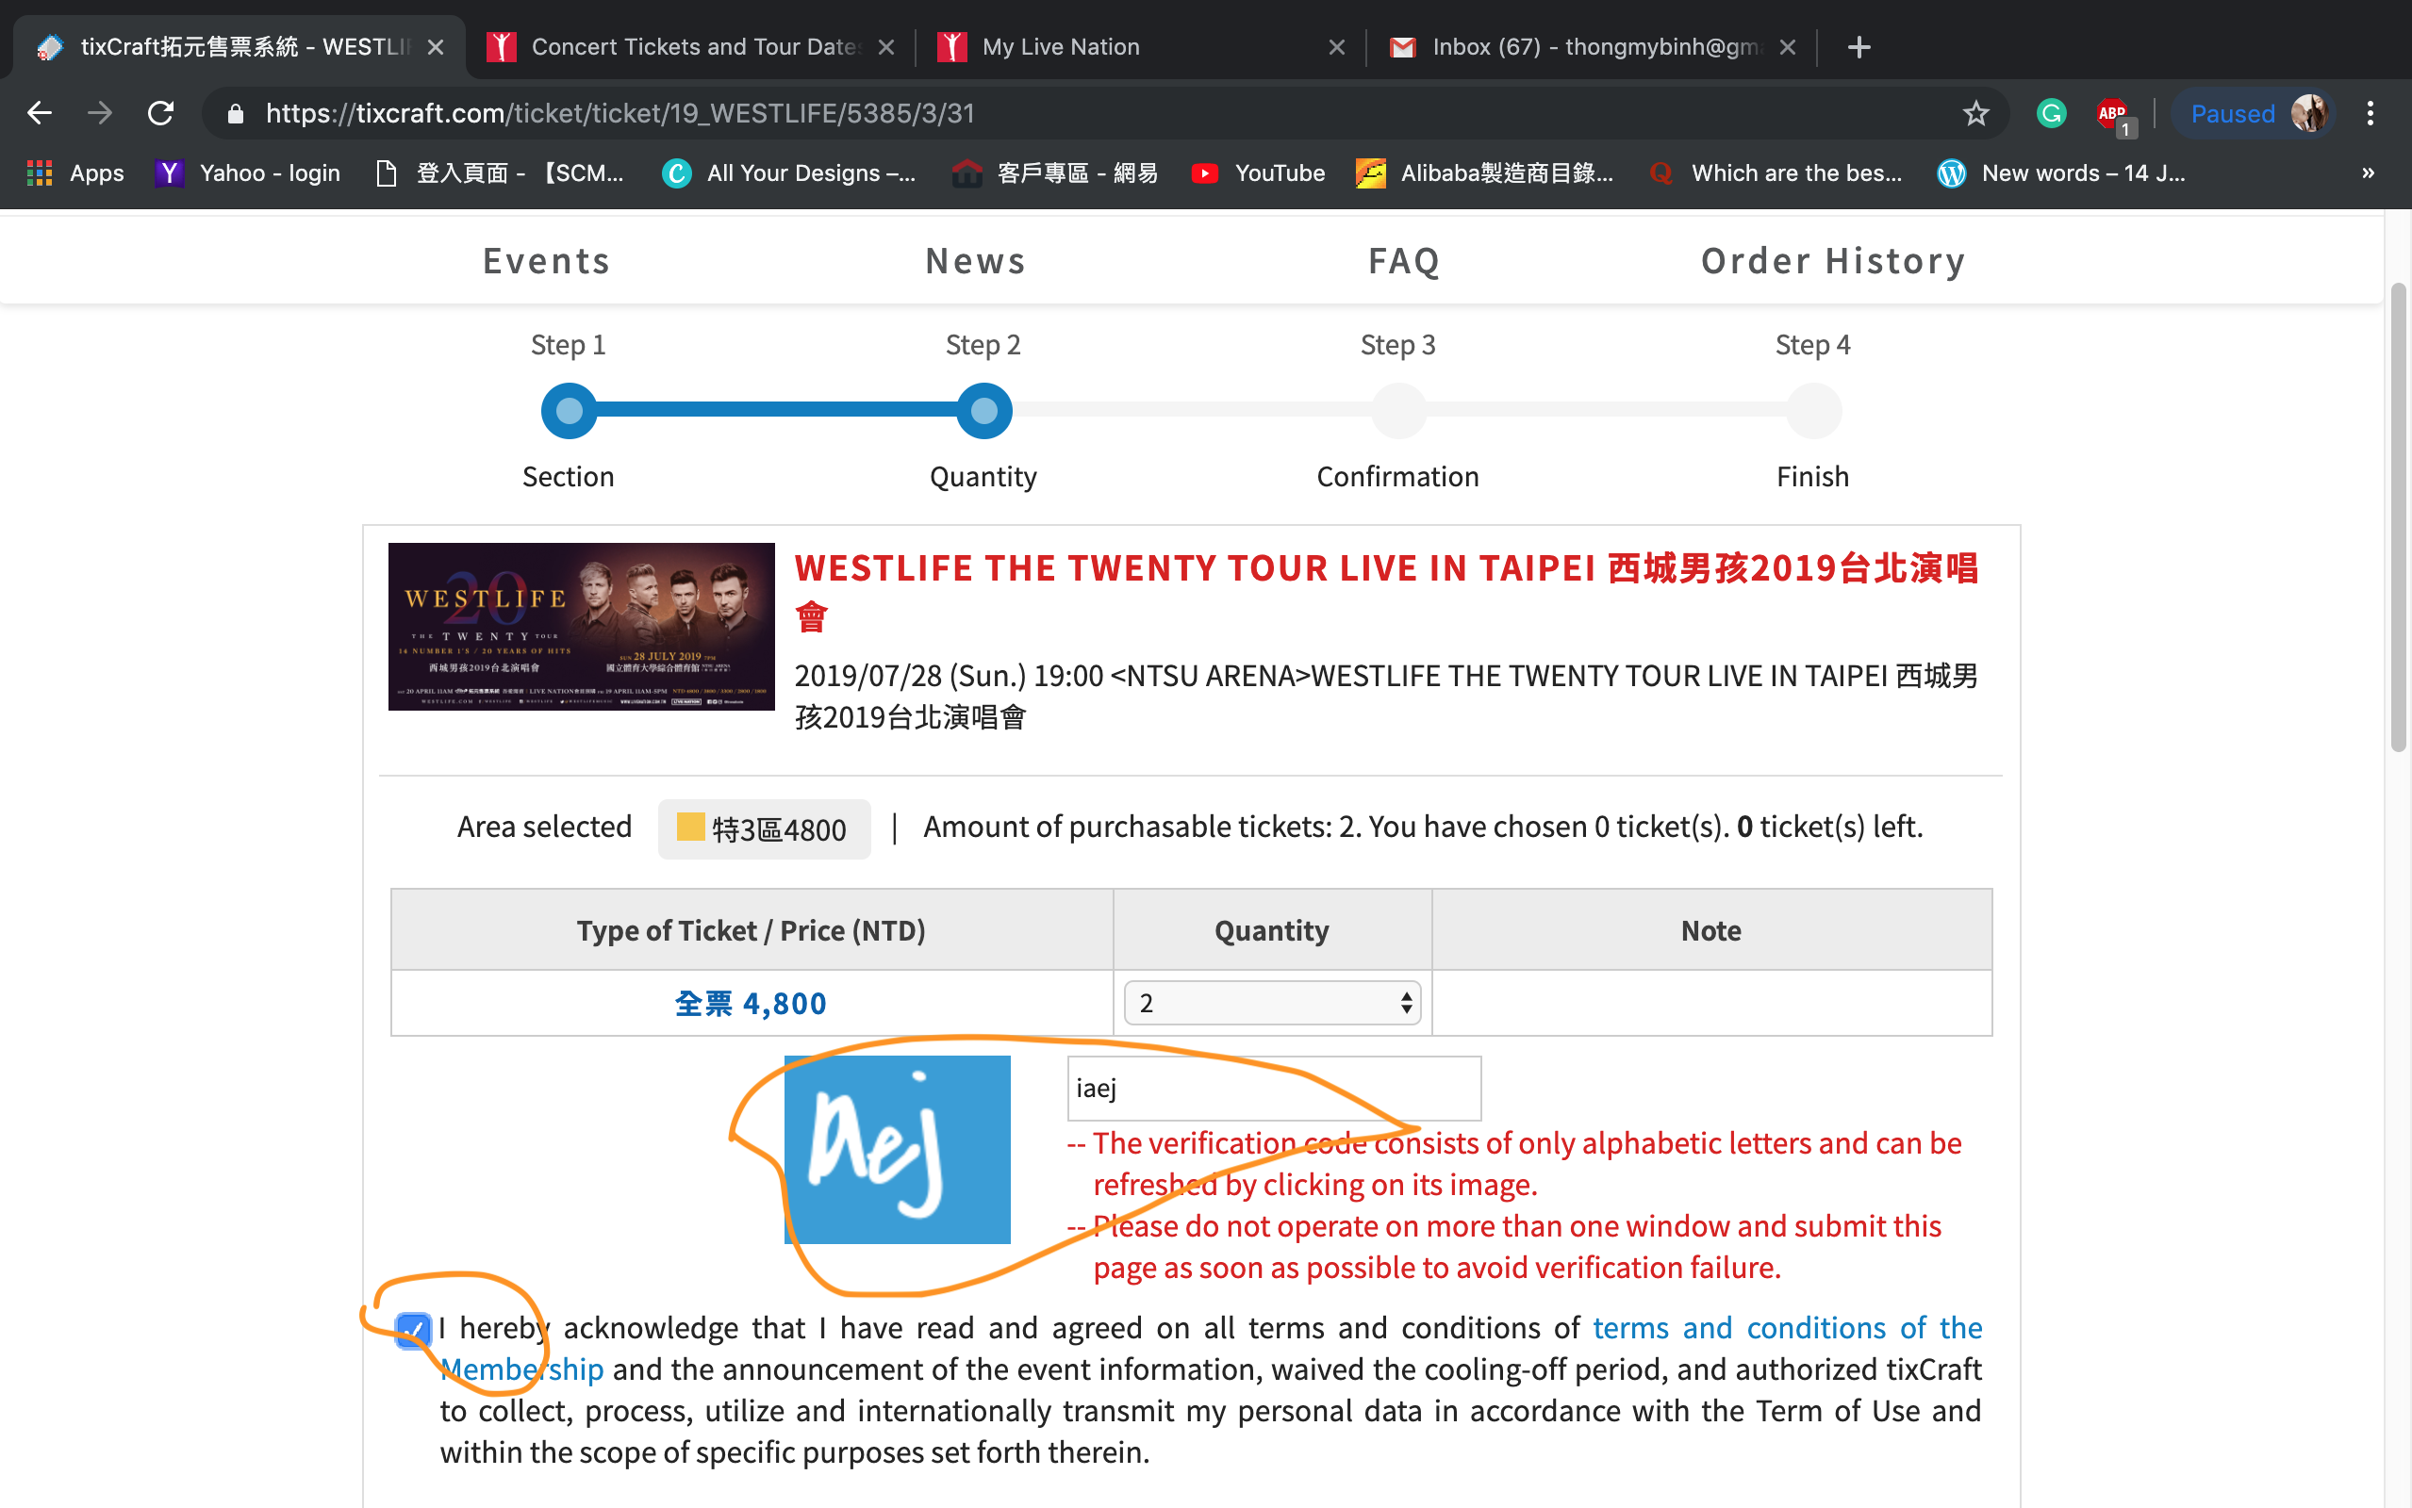Open a new tab with the plus icon

(1859, 47)
